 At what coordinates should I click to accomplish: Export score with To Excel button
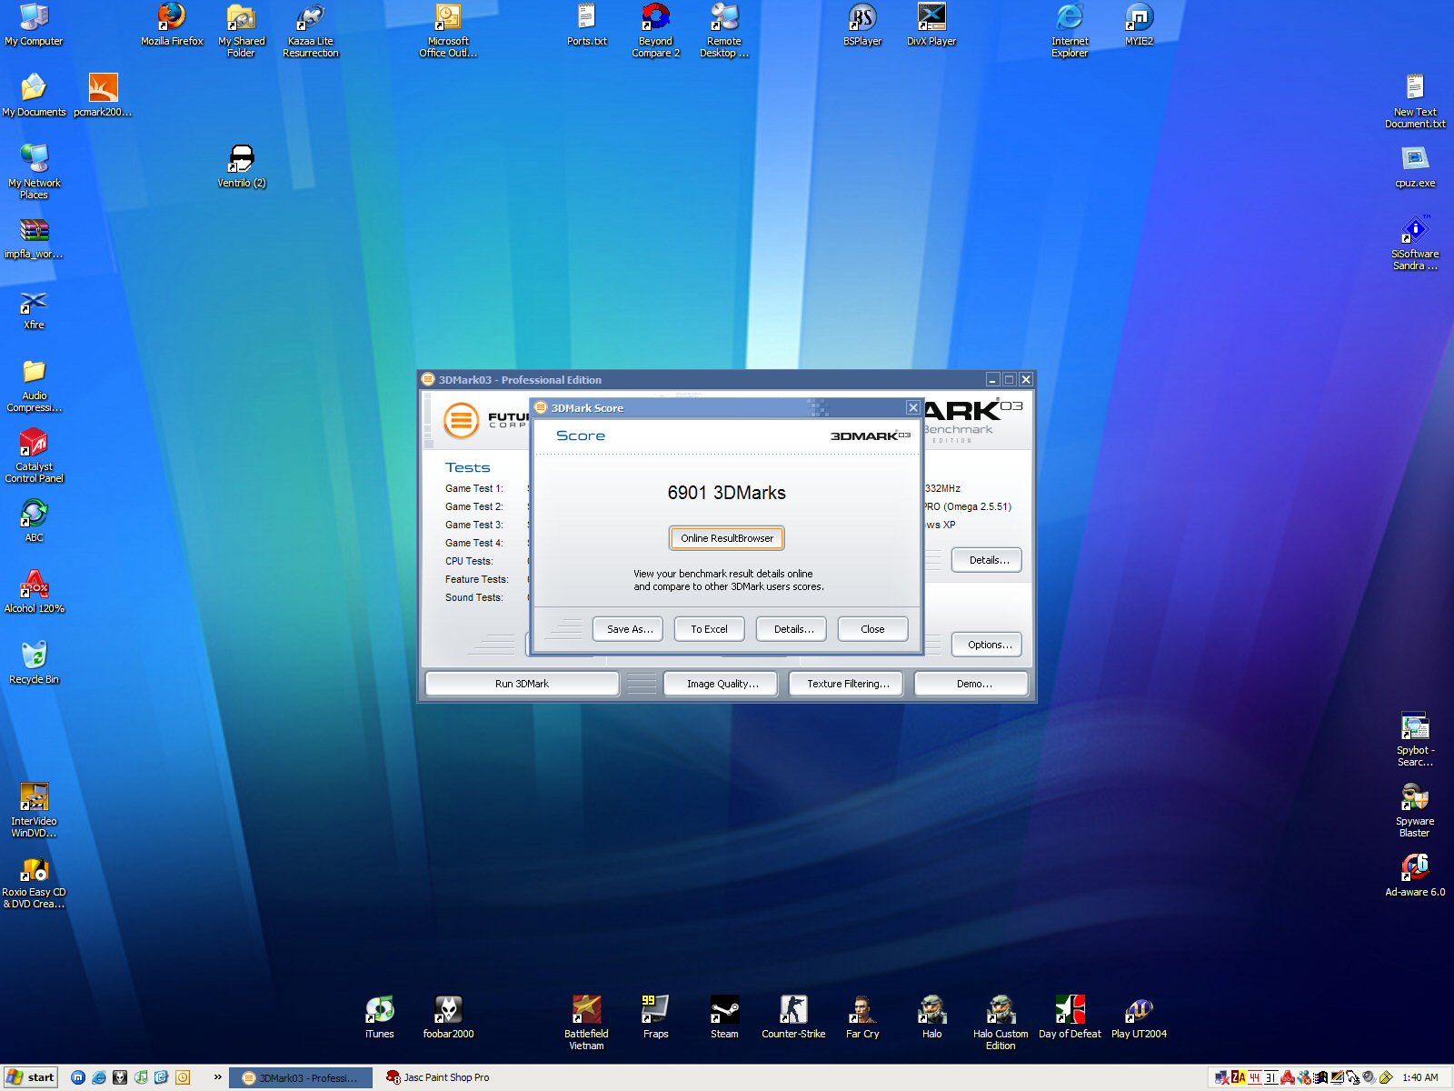coord(709,629)
